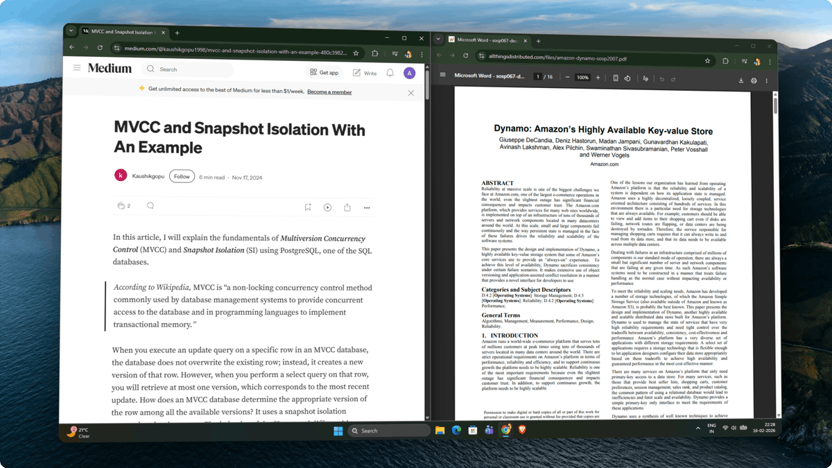Click the Write icon on Medium
Screen dimensions: 832x468
pos(365,73)
